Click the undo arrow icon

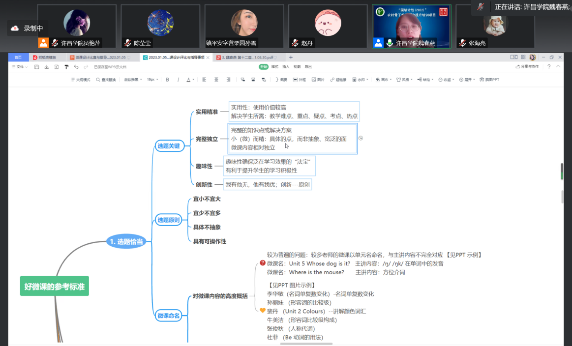[x=76, y=67]
